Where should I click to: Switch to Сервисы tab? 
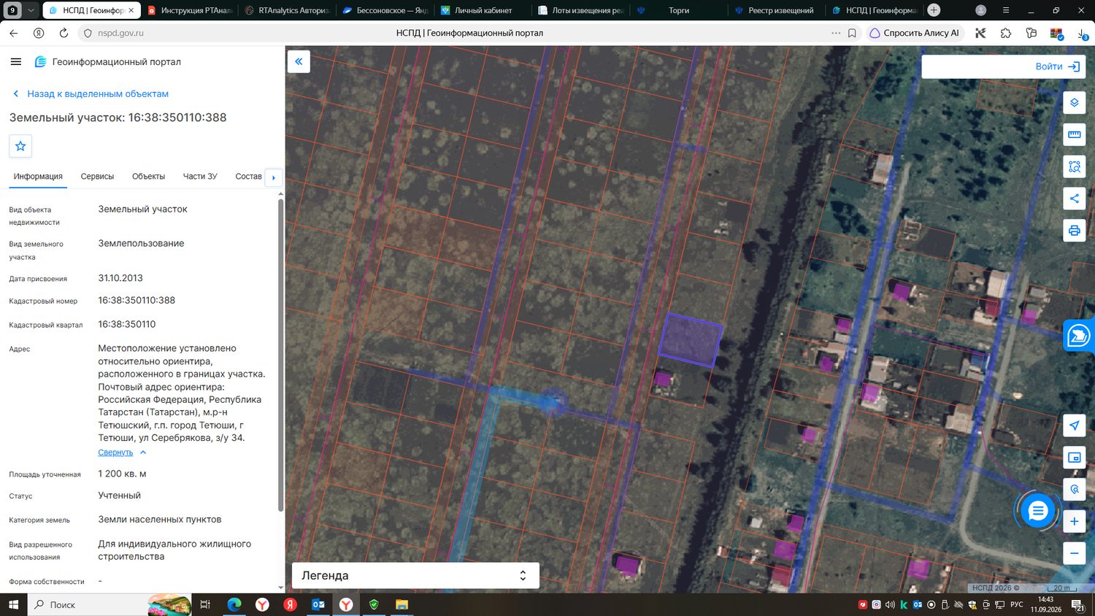(97, 177)
